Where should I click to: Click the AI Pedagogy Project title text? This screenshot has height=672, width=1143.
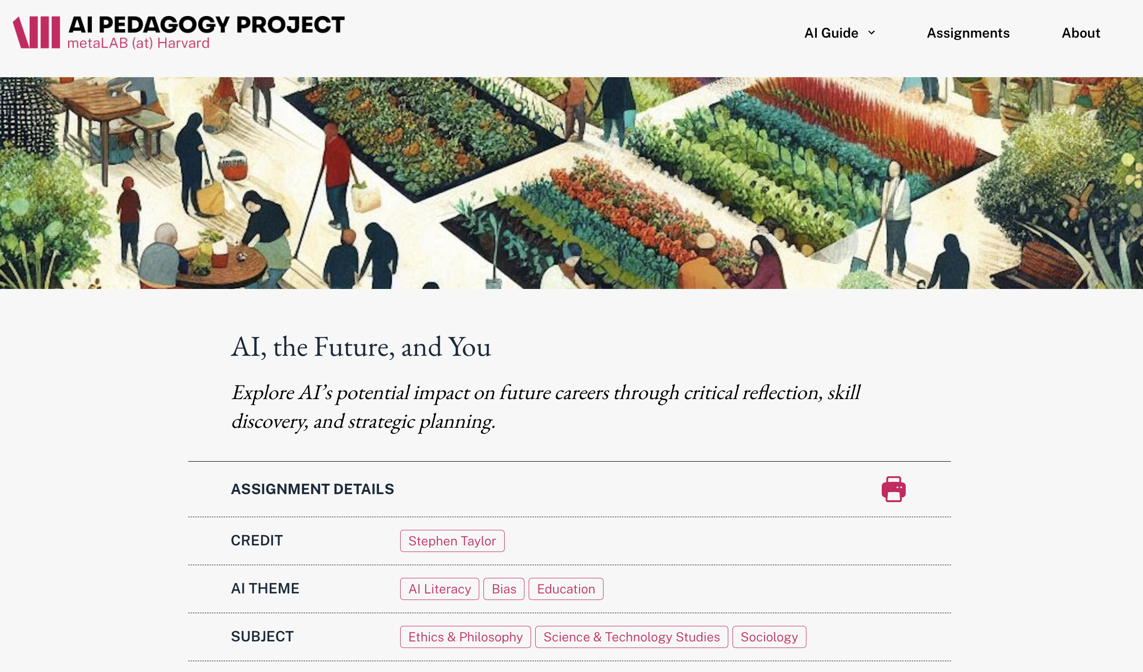tap(206, 24)
